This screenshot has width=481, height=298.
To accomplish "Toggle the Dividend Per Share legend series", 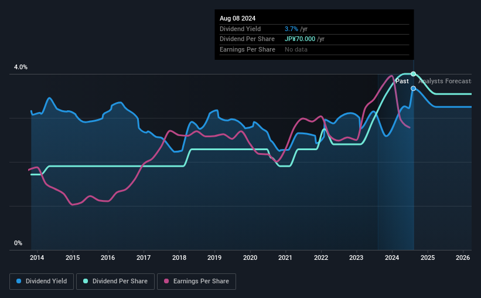I will (115, 281).
